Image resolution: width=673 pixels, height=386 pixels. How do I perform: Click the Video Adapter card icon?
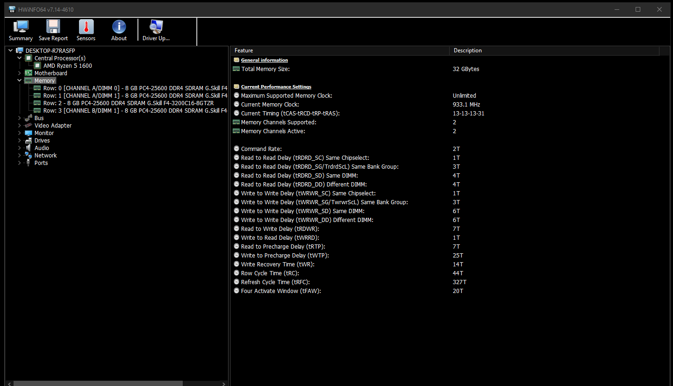coord(29,125)
